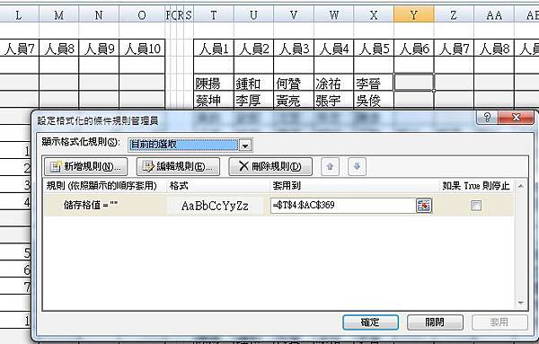The image size is (539, 344).
Task: Open the 顯示格式化規則 dropdown
Action: (245, 146)
